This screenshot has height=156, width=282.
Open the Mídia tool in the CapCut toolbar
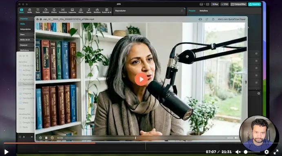click(x=22, y=11)
